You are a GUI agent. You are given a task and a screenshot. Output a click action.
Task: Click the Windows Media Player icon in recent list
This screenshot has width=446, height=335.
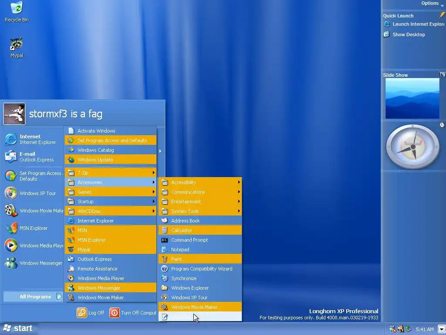pyautogui.click(x=11, y=245)
